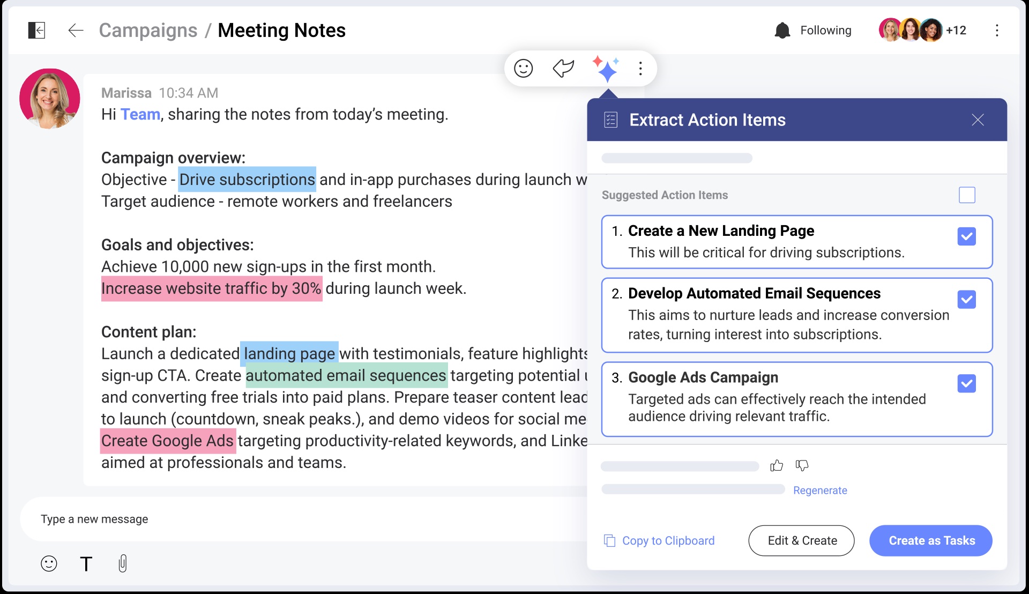Click the Marissa sender name

tap(126, 93)
